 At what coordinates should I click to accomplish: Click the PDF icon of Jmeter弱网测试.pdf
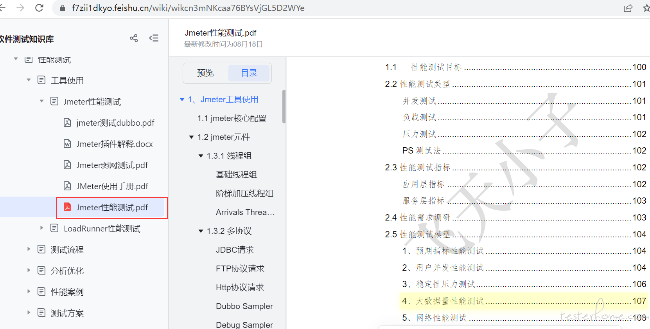point(67,165)
